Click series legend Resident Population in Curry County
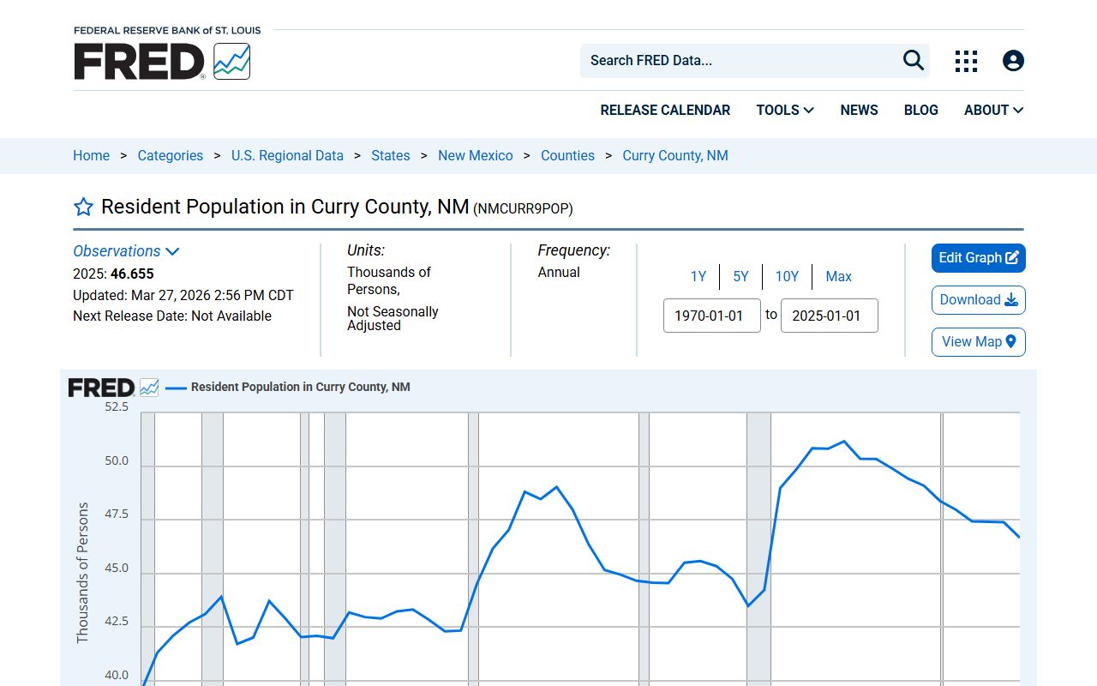This screenshot has height=686, width=1097. coord(288,388)
